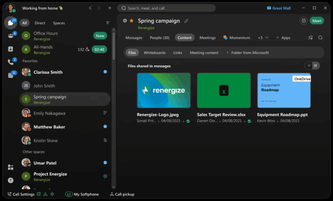
Task: Click the add apps icon in sidebar
Action: 10,167
